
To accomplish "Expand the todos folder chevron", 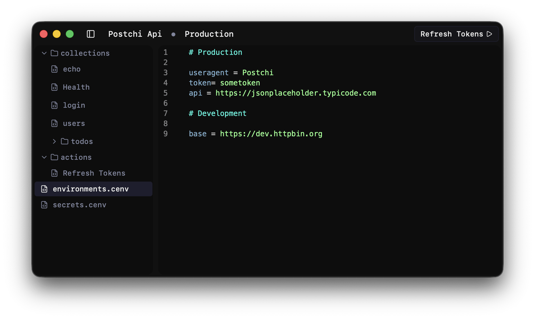I will coord(54,141).
